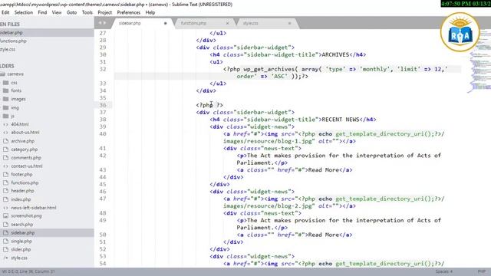The height and width of the screenshot is (276, 491).
Task: Click line number 29 in gutter
Action: pos(103,48)
